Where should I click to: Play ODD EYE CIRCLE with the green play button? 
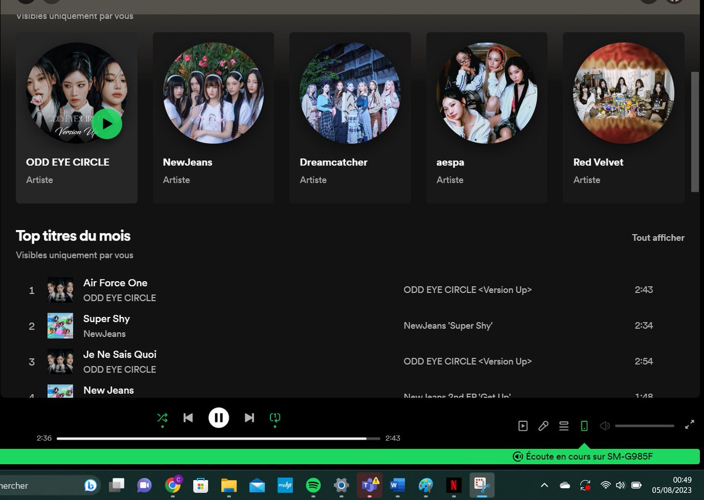[107, 124]
